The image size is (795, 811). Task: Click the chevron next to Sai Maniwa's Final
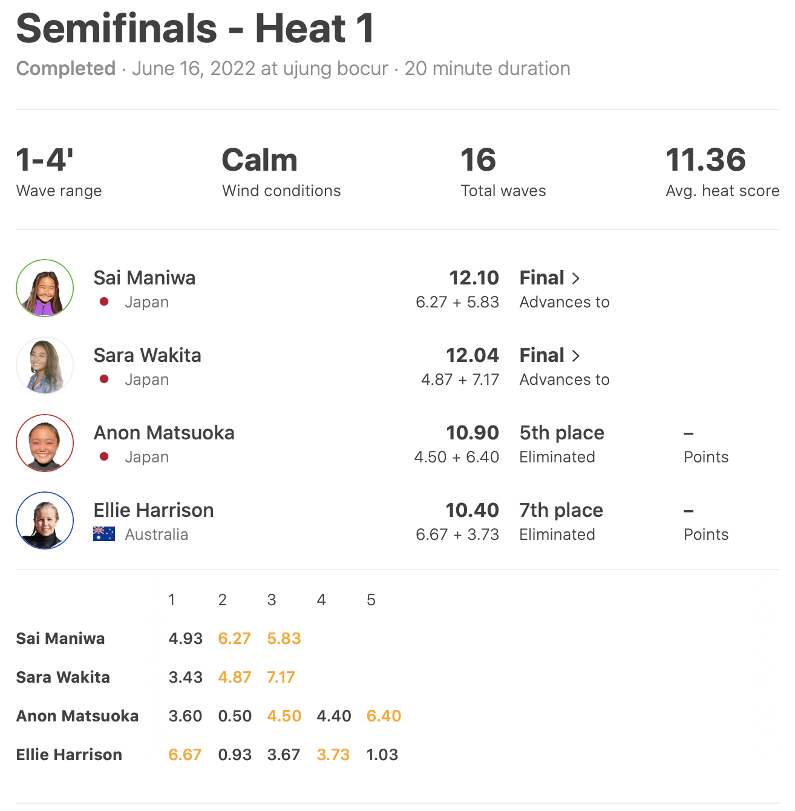point(576,278)
